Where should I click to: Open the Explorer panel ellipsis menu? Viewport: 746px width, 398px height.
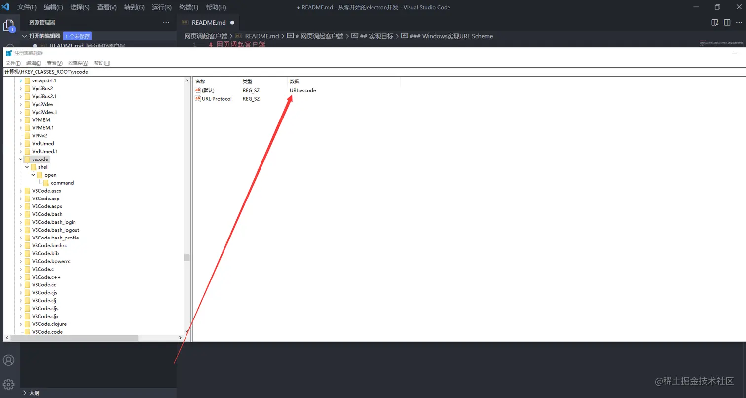click(x=166, y=22)
